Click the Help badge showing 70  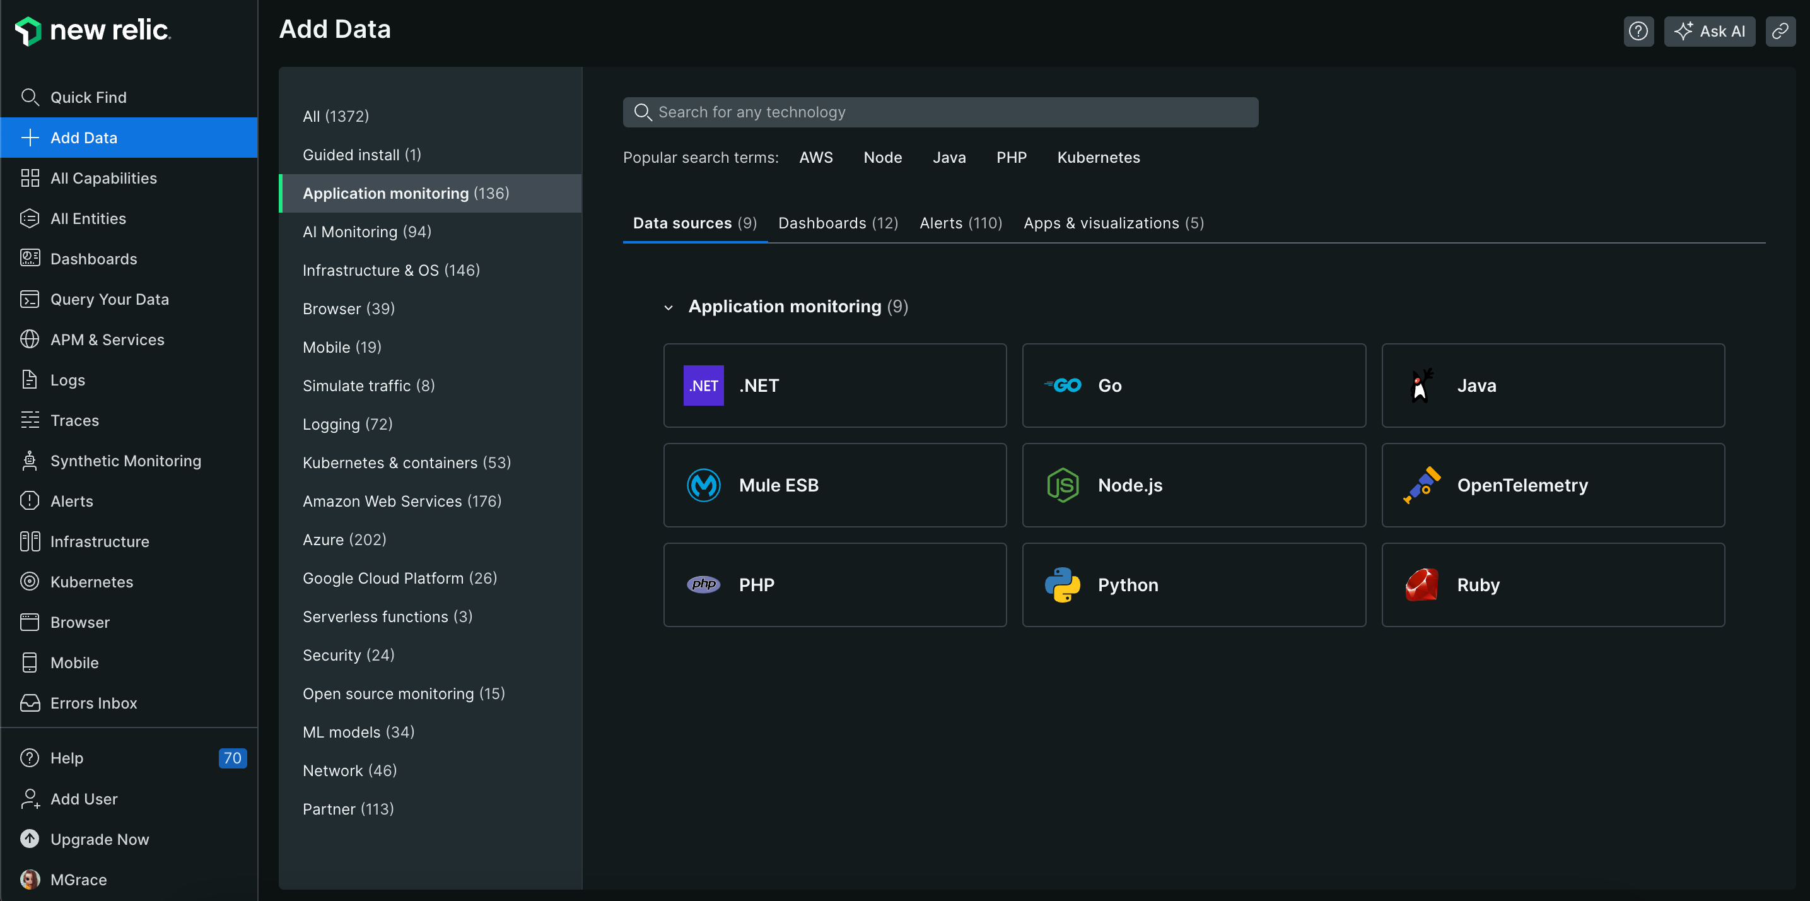[x=233, y=758]
